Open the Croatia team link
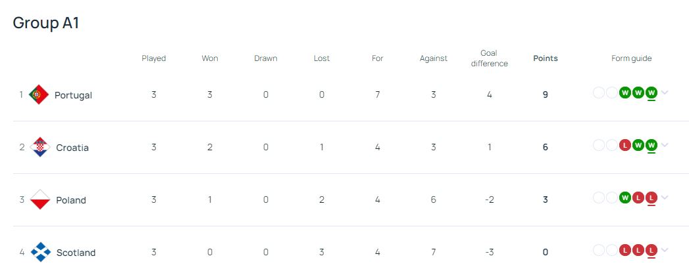 point(72,148)
